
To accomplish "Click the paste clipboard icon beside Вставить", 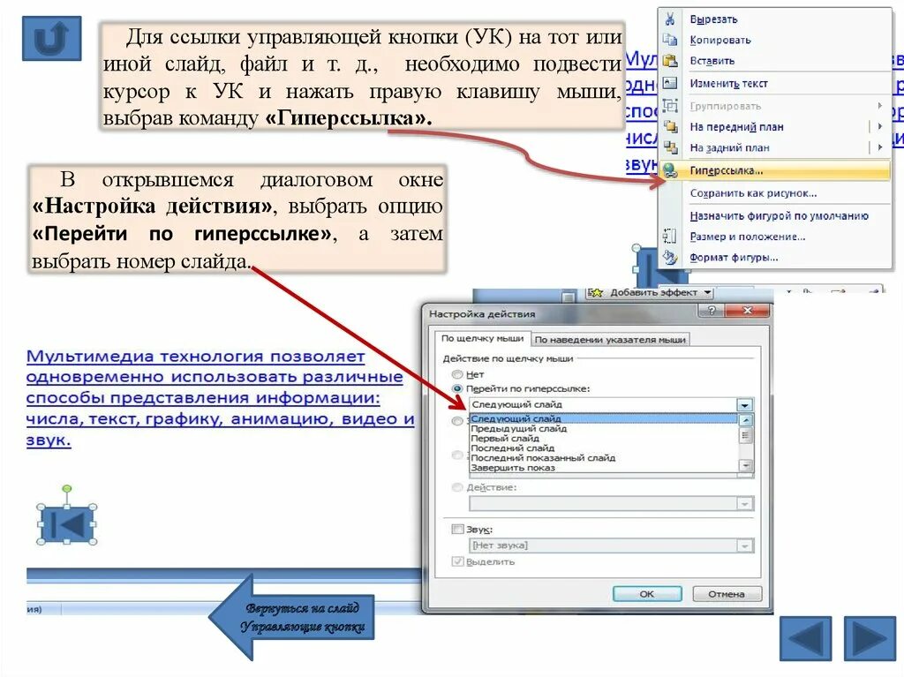I will click(670, 61).
